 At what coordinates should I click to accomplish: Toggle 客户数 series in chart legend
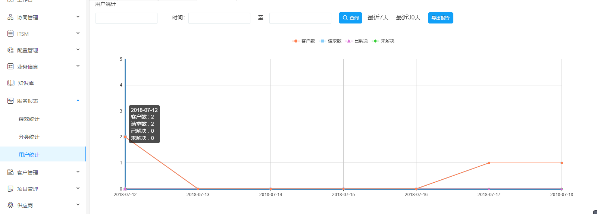304,41
